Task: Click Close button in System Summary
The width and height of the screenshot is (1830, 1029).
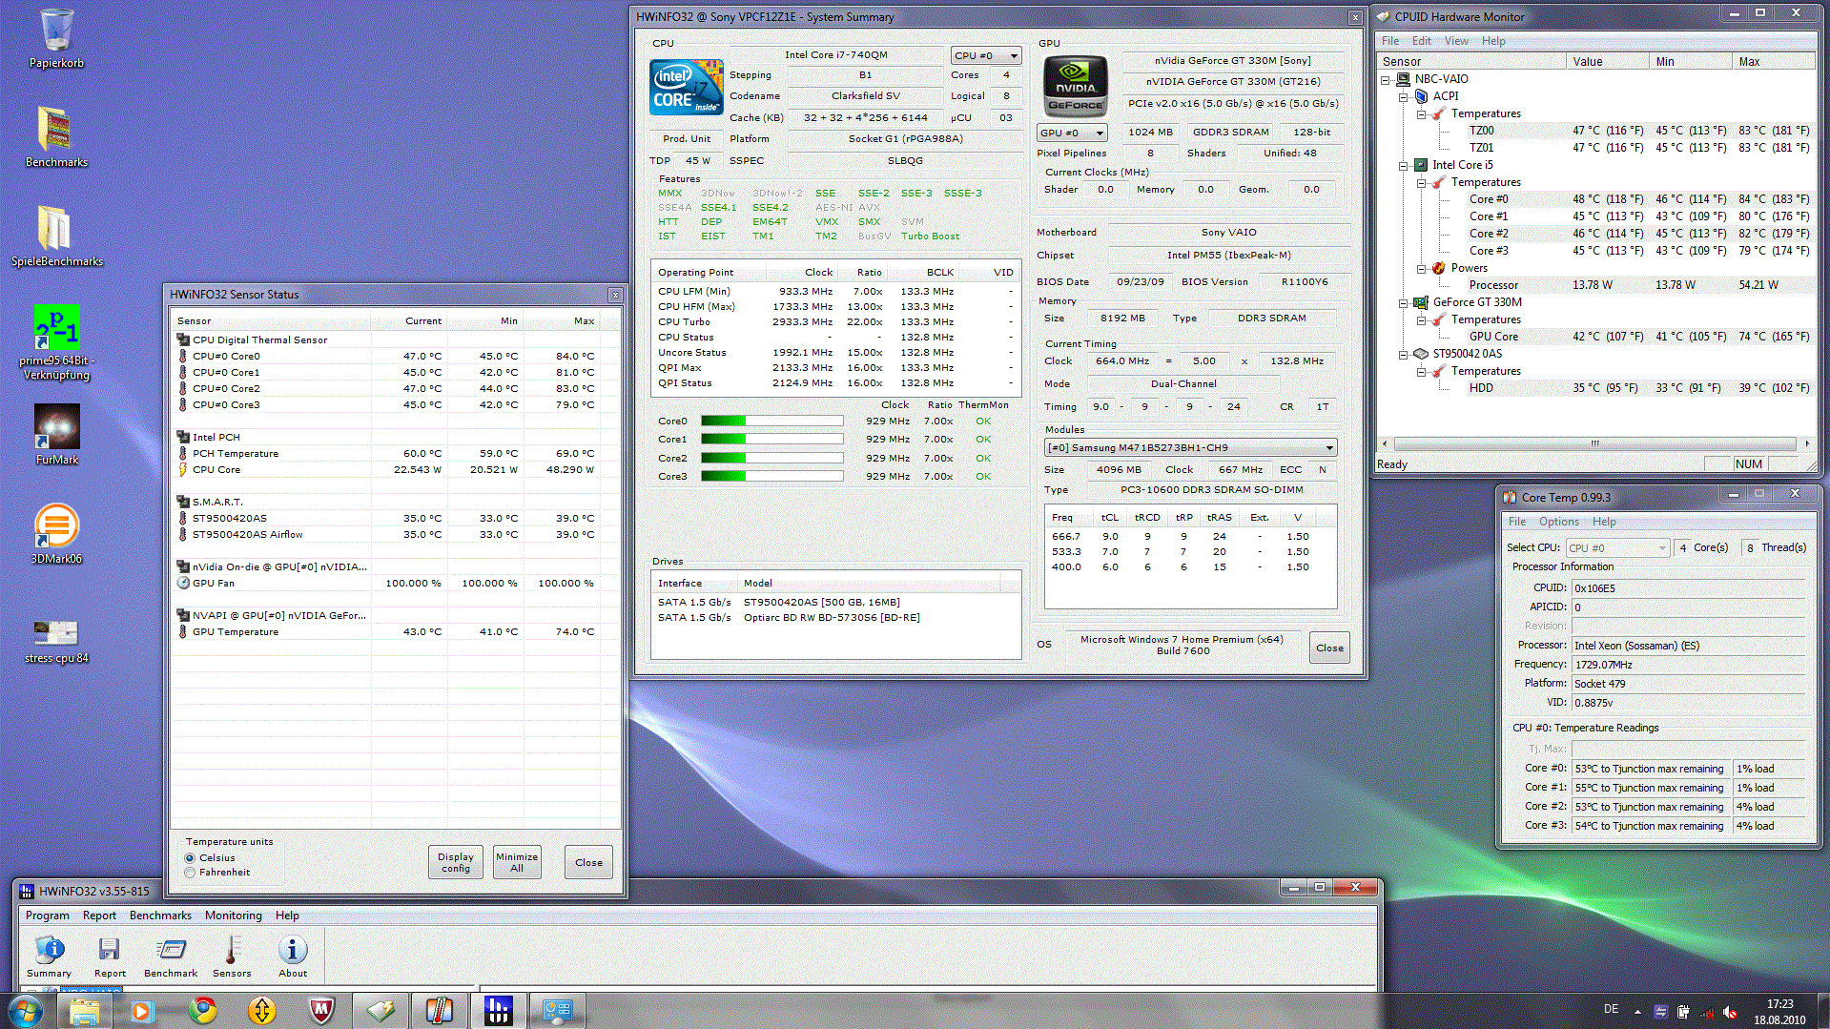Action: [x=1329, y=648]
